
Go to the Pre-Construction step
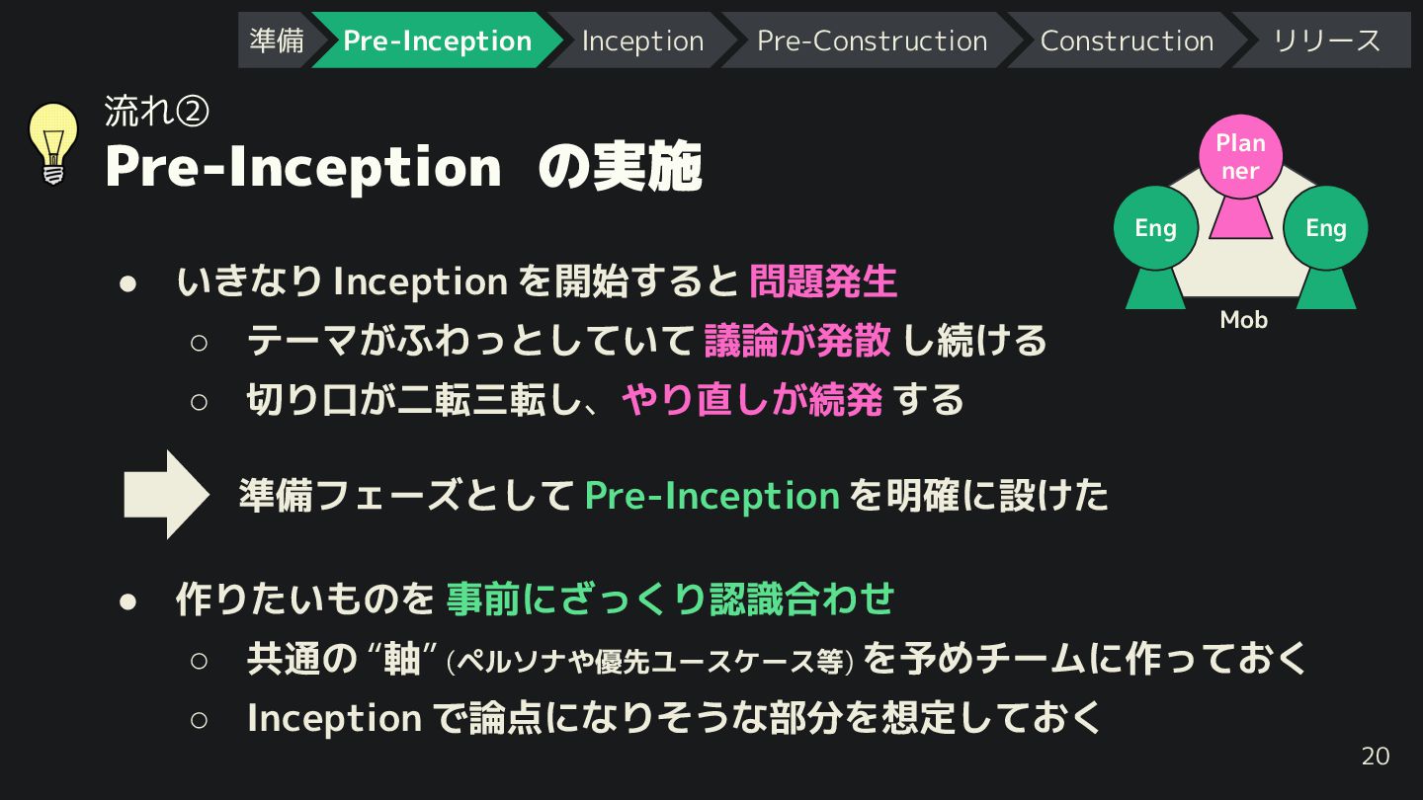click(872, 40)
